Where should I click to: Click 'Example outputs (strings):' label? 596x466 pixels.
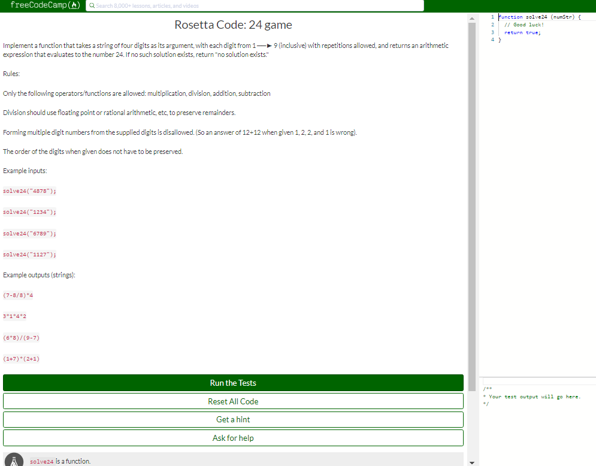[x=39, y=275]
